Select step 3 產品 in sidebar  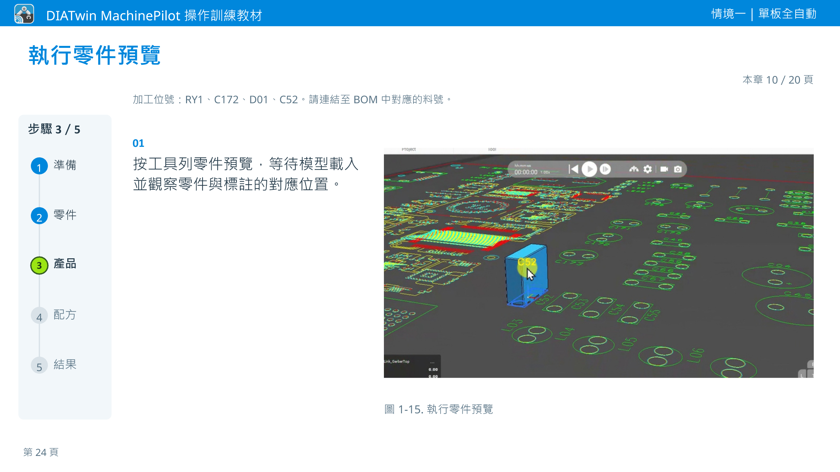pyautogui.click(x=54, y=265)
